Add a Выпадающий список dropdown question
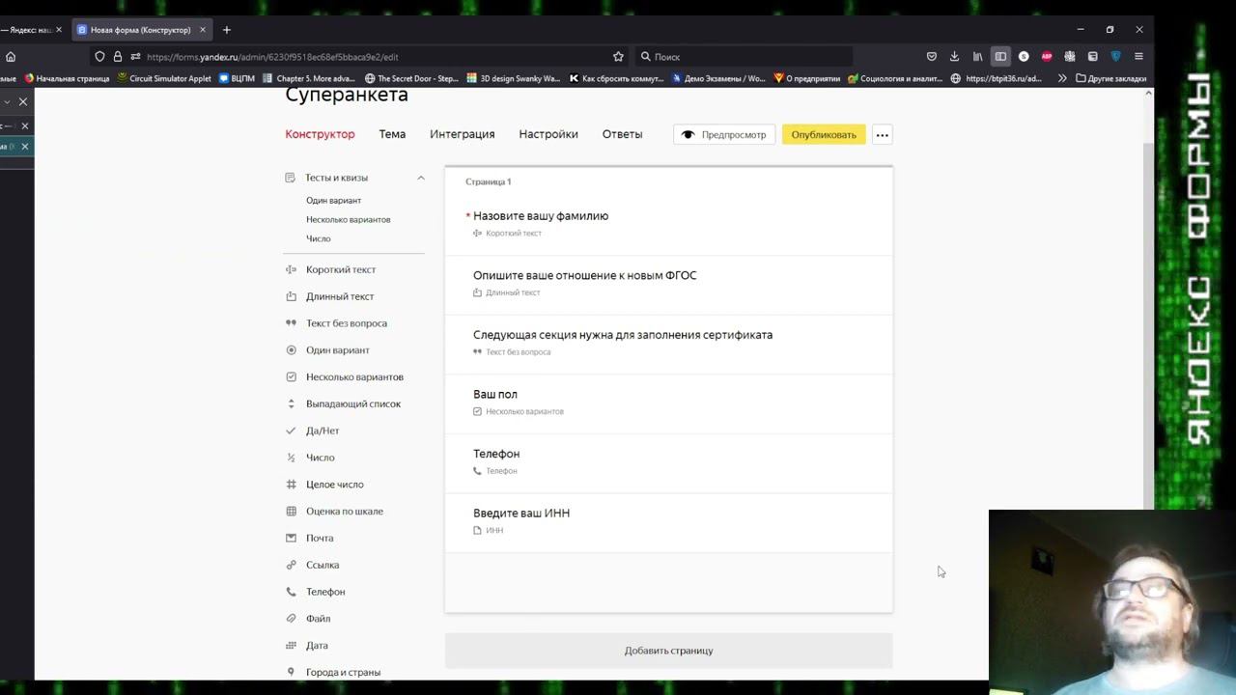This screenshot has width=1236, height=695. 352,403
